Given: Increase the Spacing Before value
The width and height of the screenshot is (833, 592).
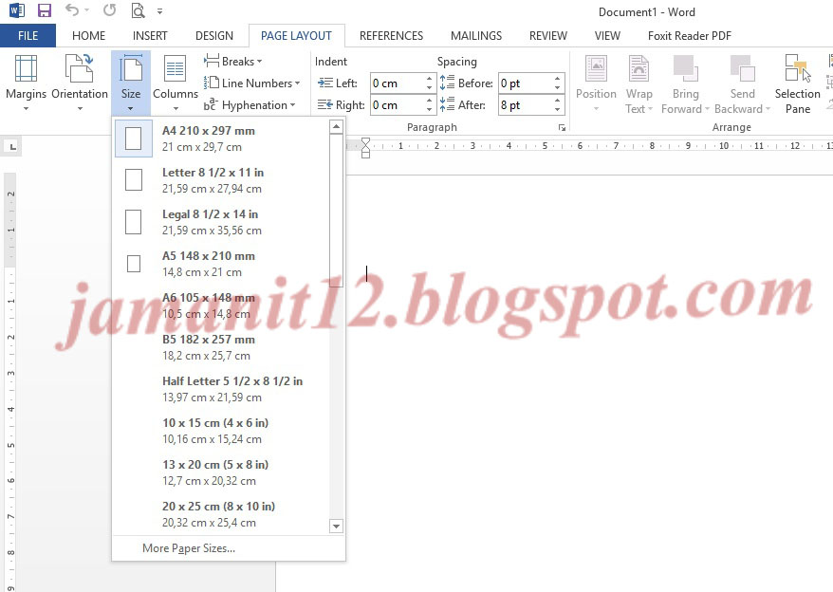Looking at the screenshot, I should [557, 79].
